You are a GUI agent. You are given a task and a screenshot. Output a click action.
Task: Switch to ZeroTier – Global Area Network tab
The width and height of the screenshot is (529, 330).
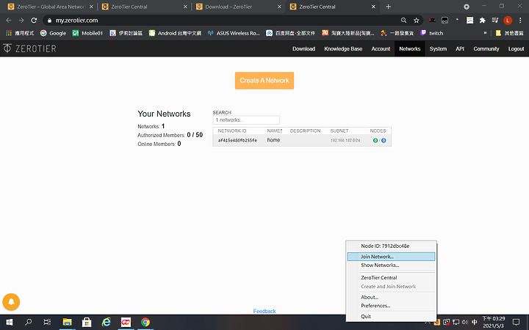51,7
